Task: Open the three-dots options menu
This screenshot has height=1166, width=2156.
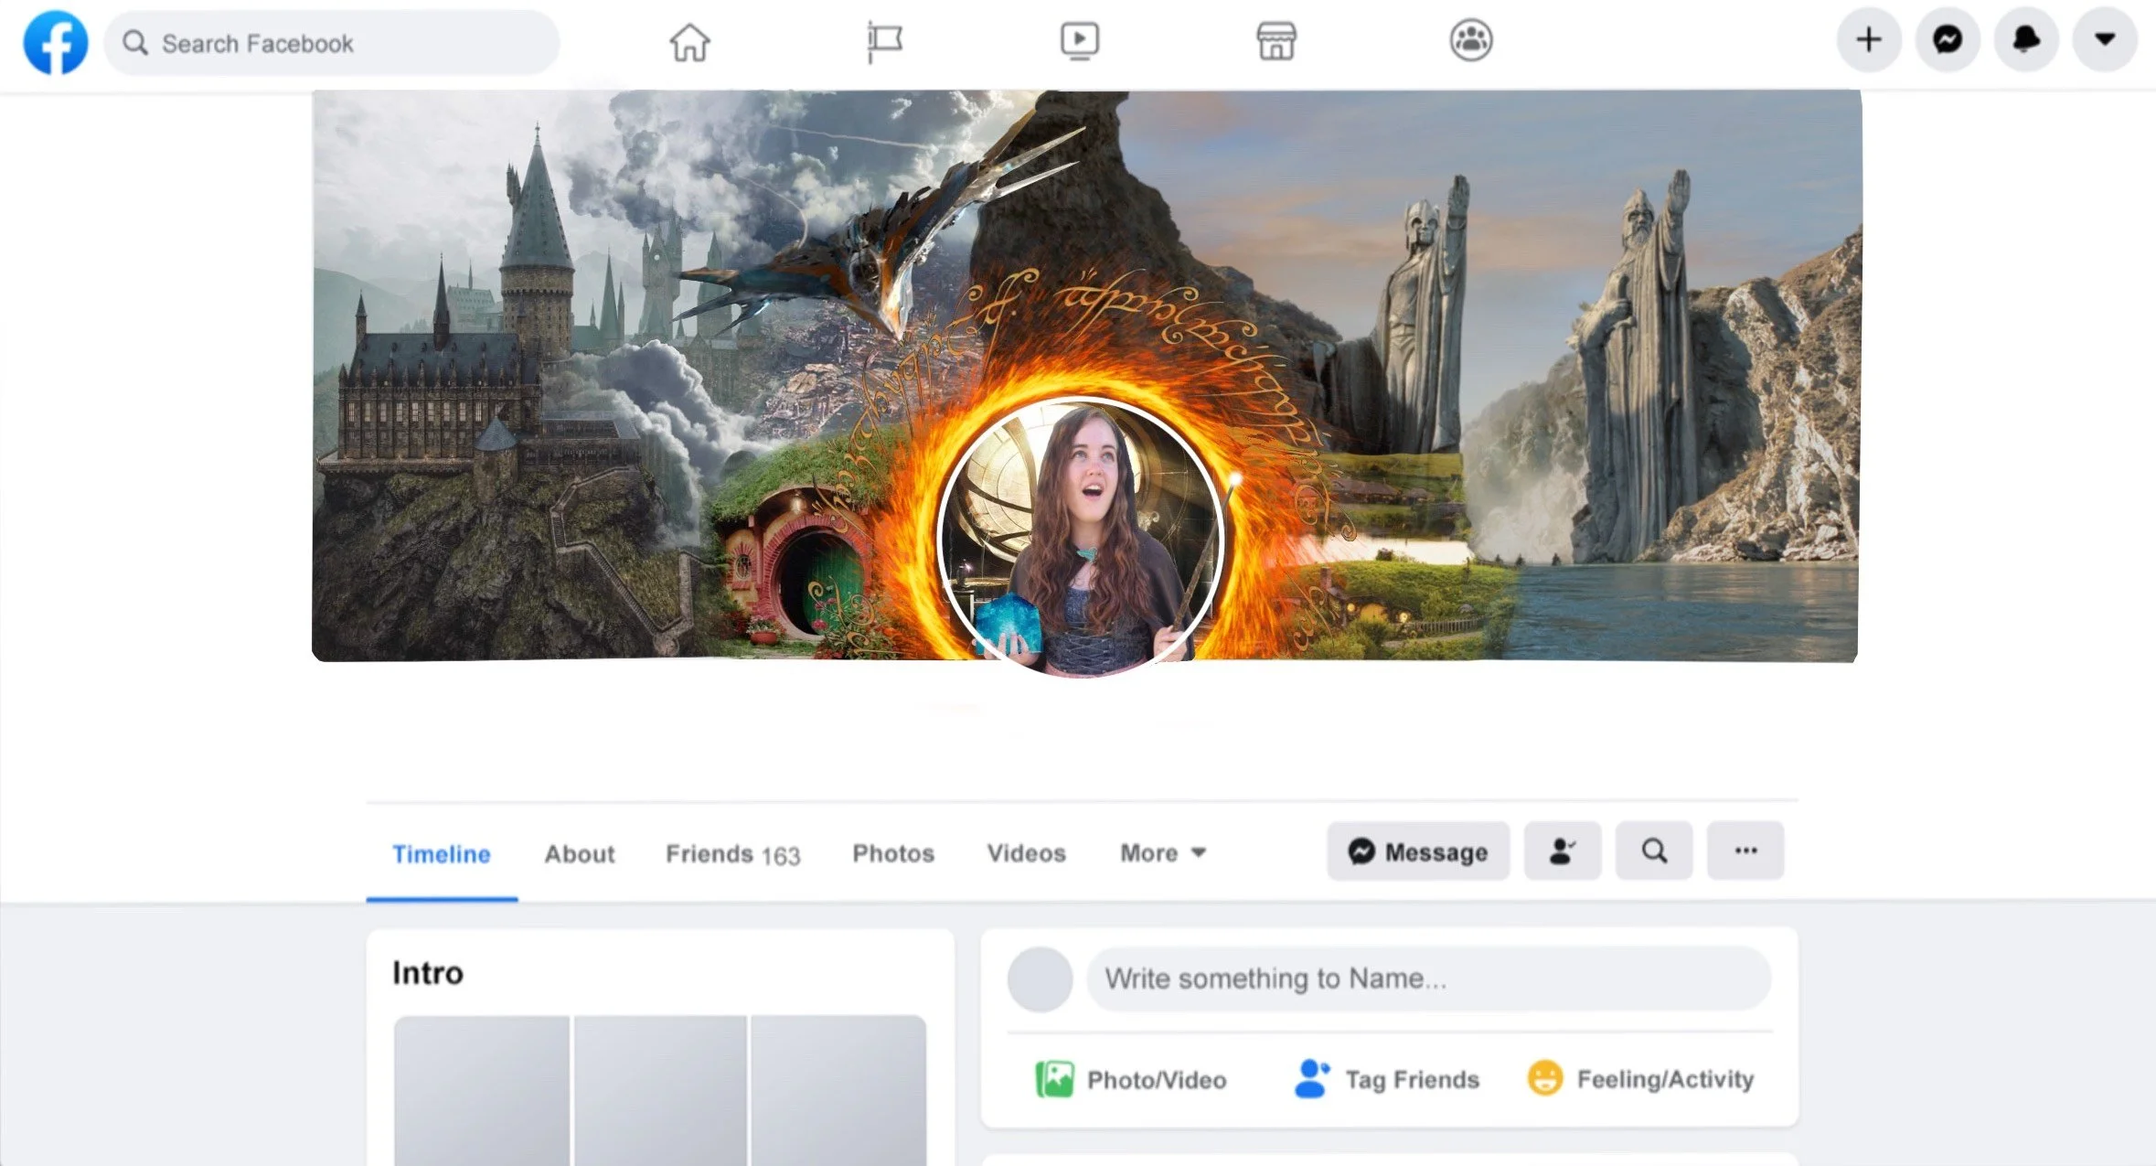Action: click(1745, 851)
